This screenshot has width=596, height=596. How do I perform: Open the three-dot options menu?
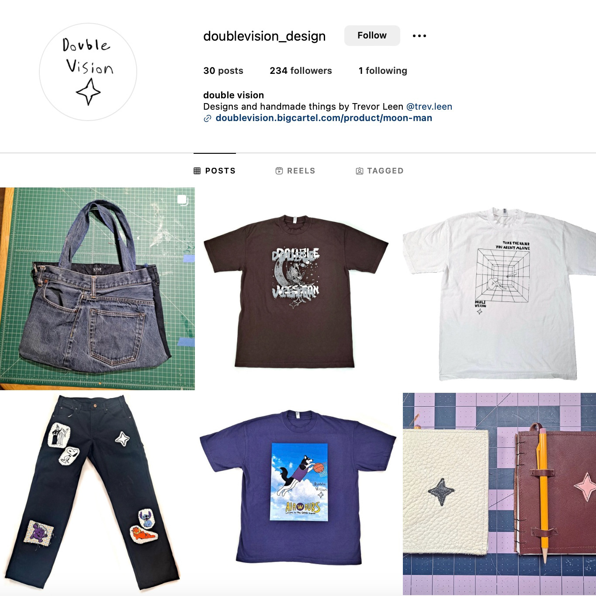(x=419, y=36)
